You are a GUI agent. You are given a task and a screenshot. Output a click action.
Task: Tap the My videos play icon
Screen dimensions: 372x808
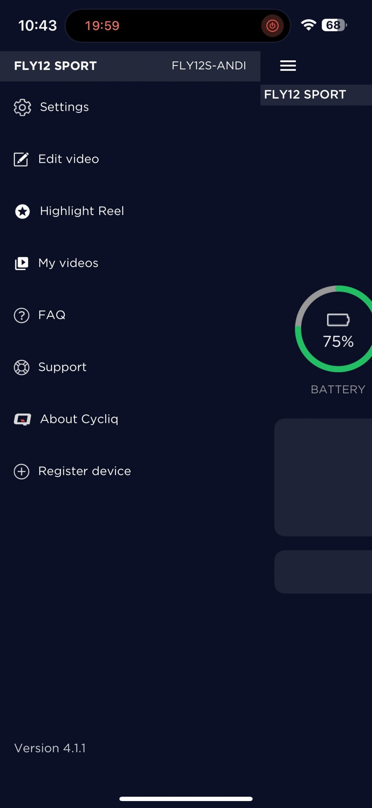pos(21,263)
